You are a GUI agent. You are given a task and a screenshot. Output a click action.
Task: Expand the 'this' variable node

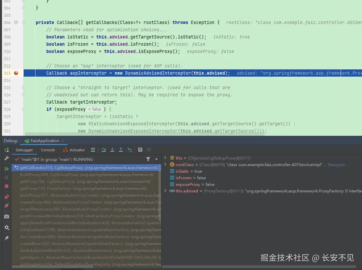tap(165, 158)
